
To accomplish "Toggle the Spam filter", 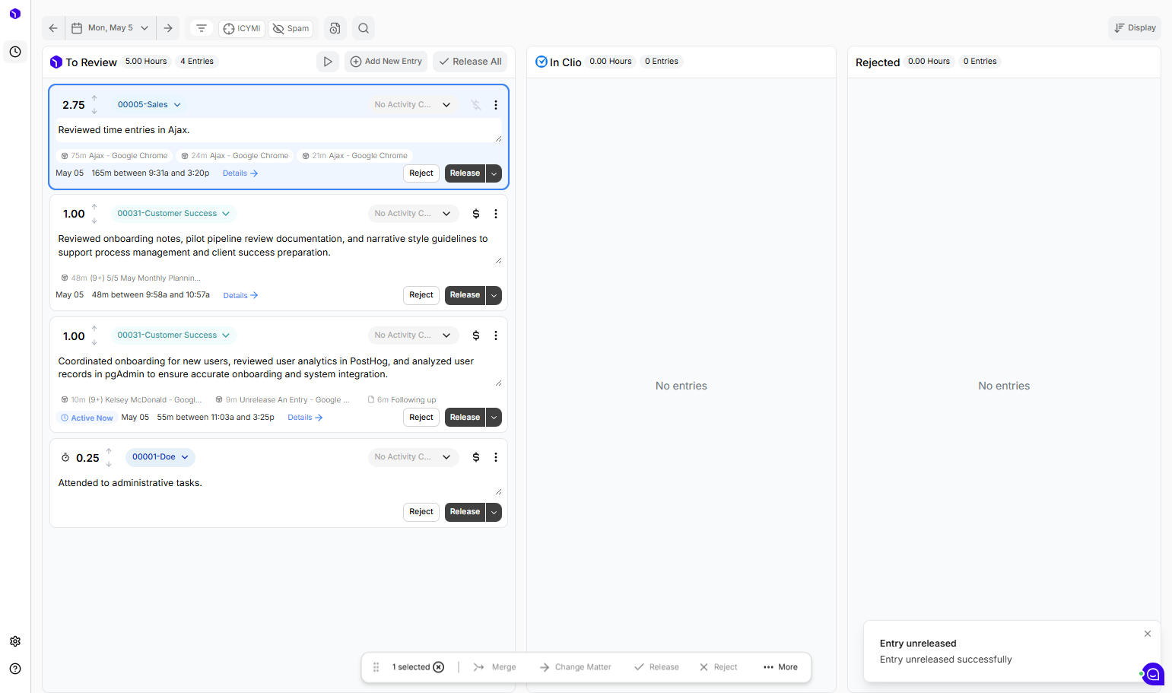I will coord(291,29).
